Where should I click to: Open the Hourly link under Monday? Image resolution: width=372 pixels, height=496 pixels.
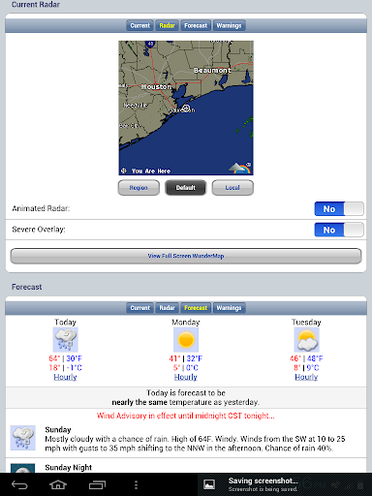pyautogui.click(x=186, y=377)
